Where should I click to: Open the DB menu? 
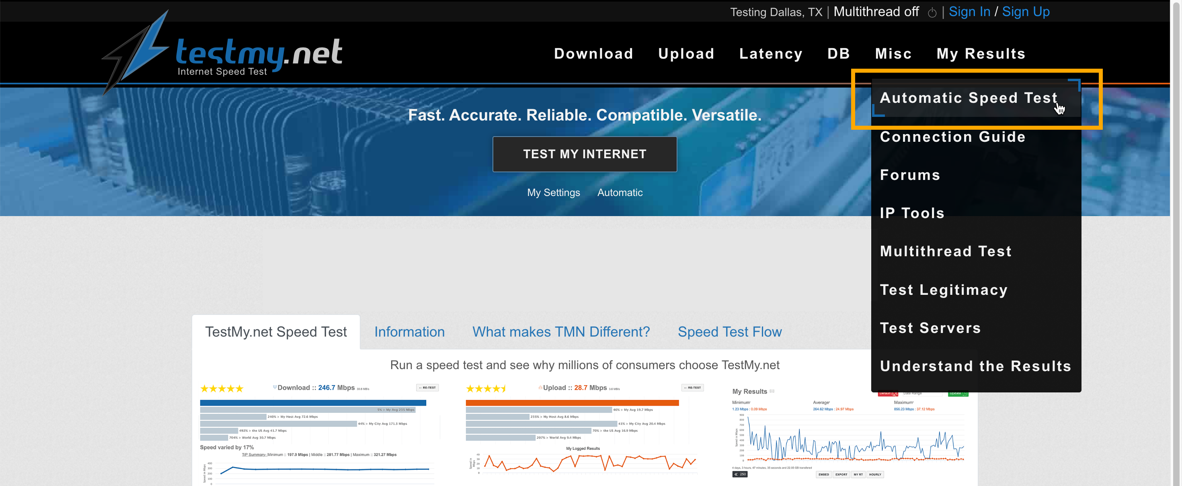pos(839,54)
